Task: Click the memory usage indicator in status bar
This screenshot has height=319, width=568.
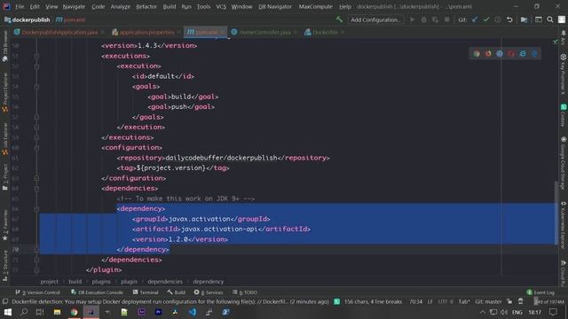Action: pyautogui.click(x=548, y=301)
